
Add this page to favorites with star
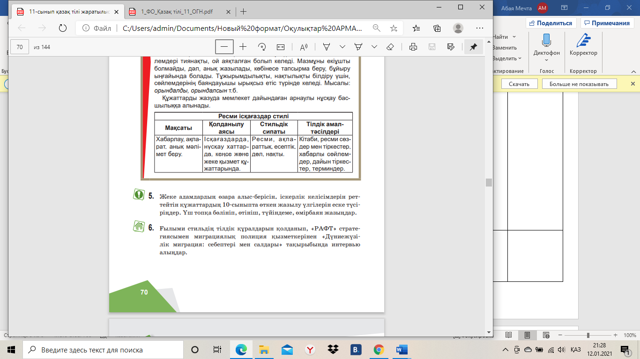[x=394, y=28]
